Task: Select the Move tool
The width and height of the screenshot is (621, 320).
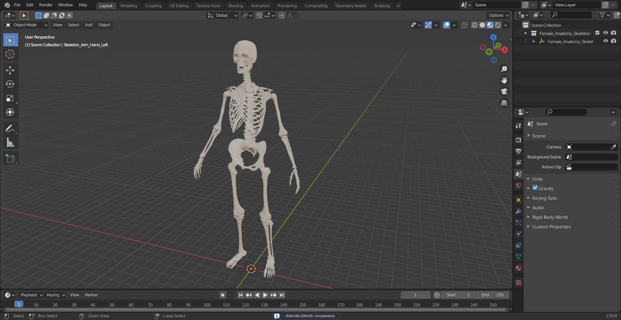Action: point(10,70)
